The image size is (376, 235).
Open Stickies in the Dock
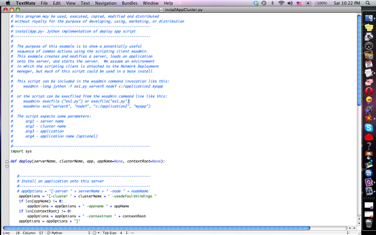click(369, 28)
